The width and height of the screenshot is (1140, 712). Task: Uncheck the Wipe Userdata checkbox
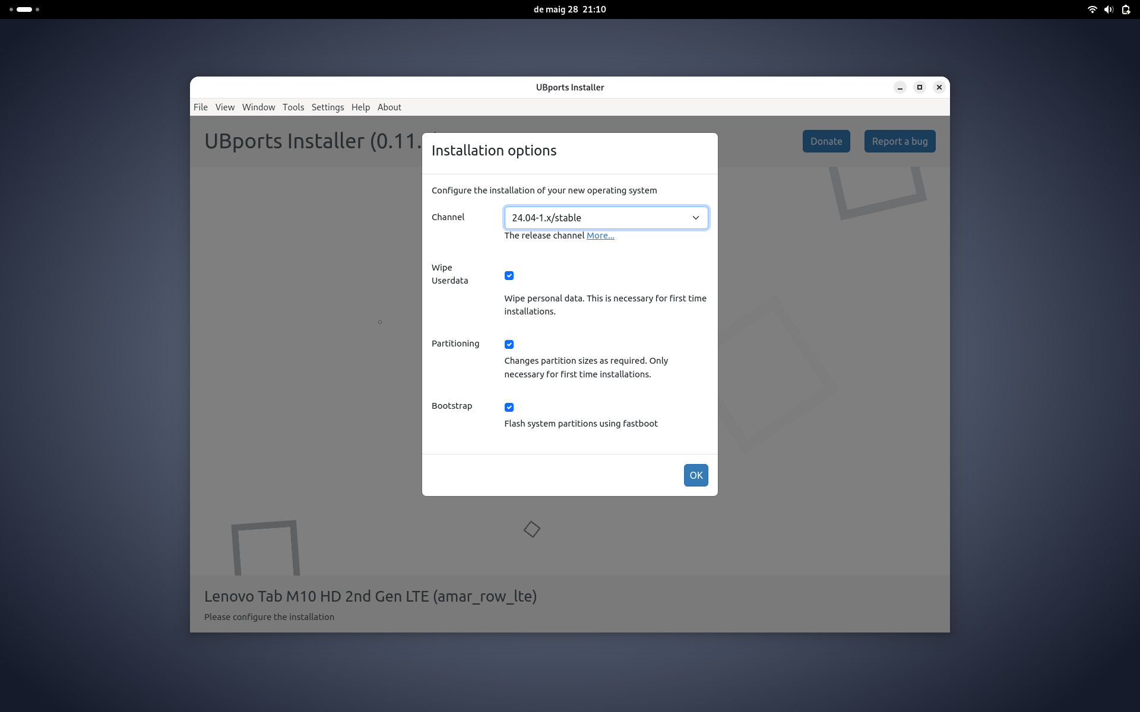point(509,275)
